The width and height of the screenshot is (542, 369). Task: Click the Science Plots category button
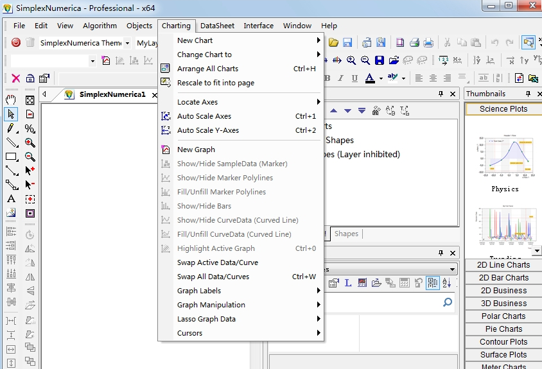click(503, 109)
